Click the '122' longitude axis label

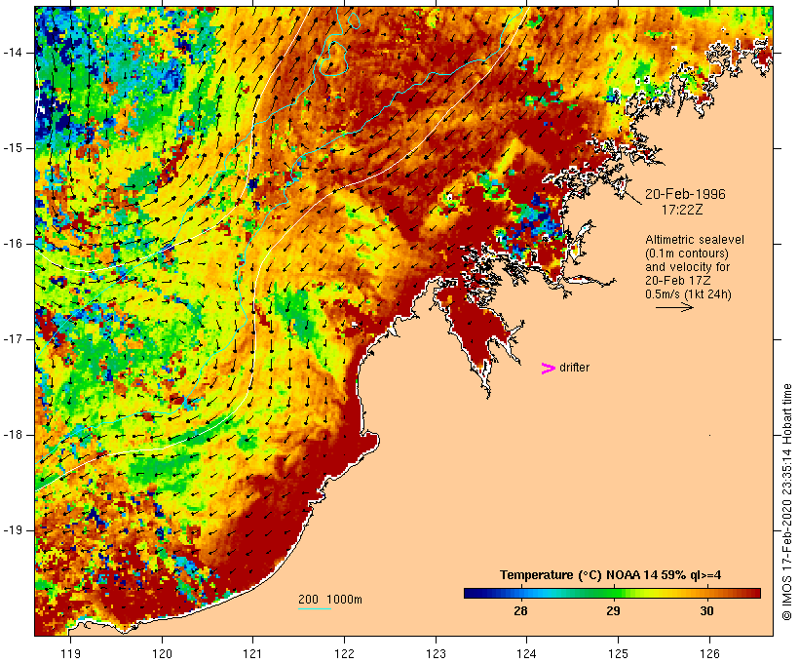point(344,653)
